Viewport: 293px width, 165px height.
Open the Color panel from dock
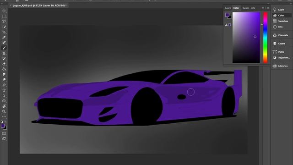[282, 16]
